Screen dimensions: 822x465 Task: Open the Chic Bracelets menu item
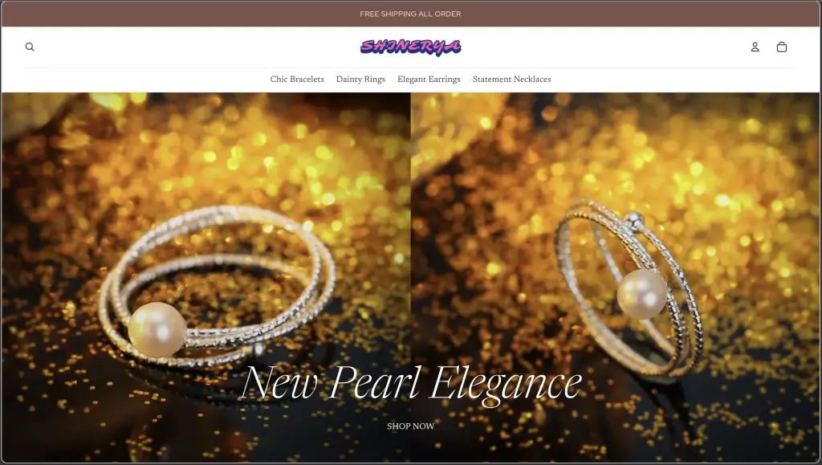tap(297, 80)
